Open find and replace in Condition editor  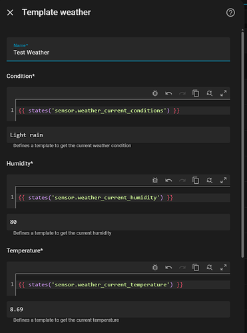point(210,93)
